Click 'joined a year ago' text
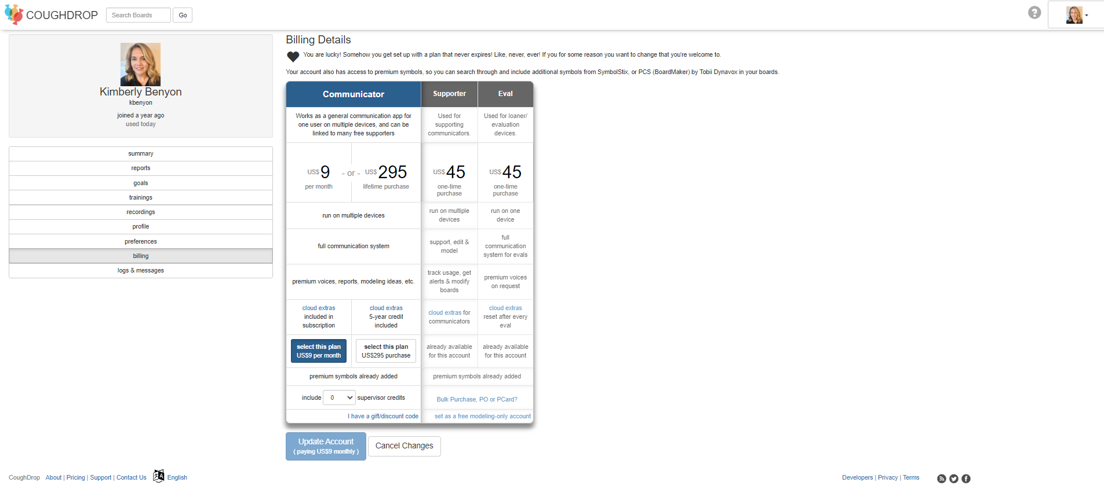Image resolution: width=1104 pixels, height=497 pixels. [x=141, y=116]
